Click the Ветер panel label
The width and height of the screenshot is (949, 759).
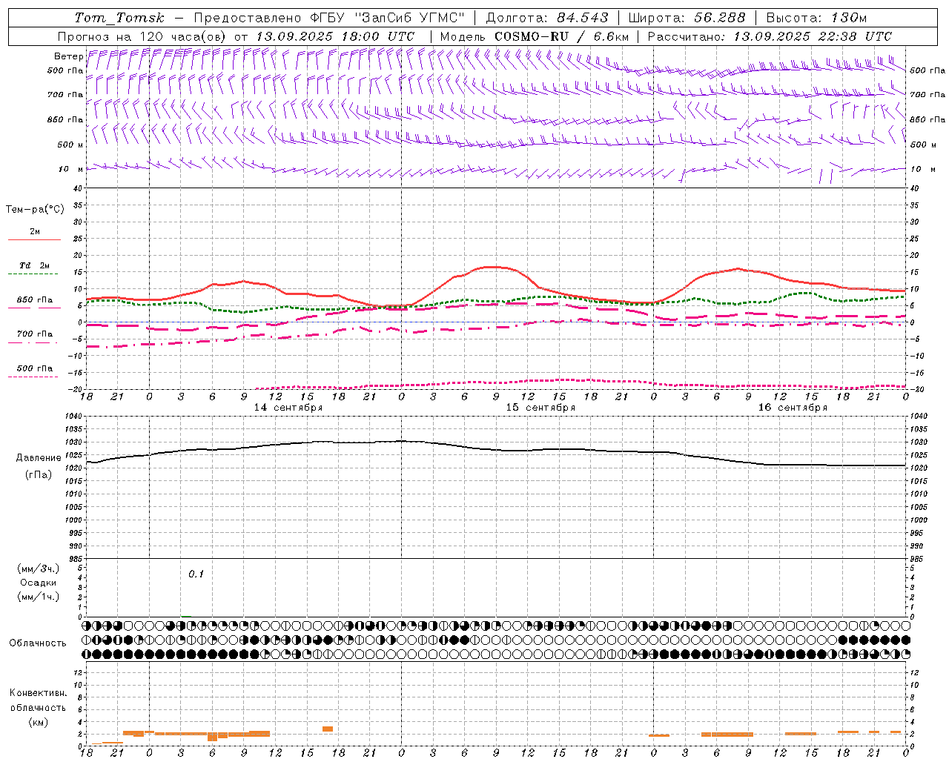(68, 56)
